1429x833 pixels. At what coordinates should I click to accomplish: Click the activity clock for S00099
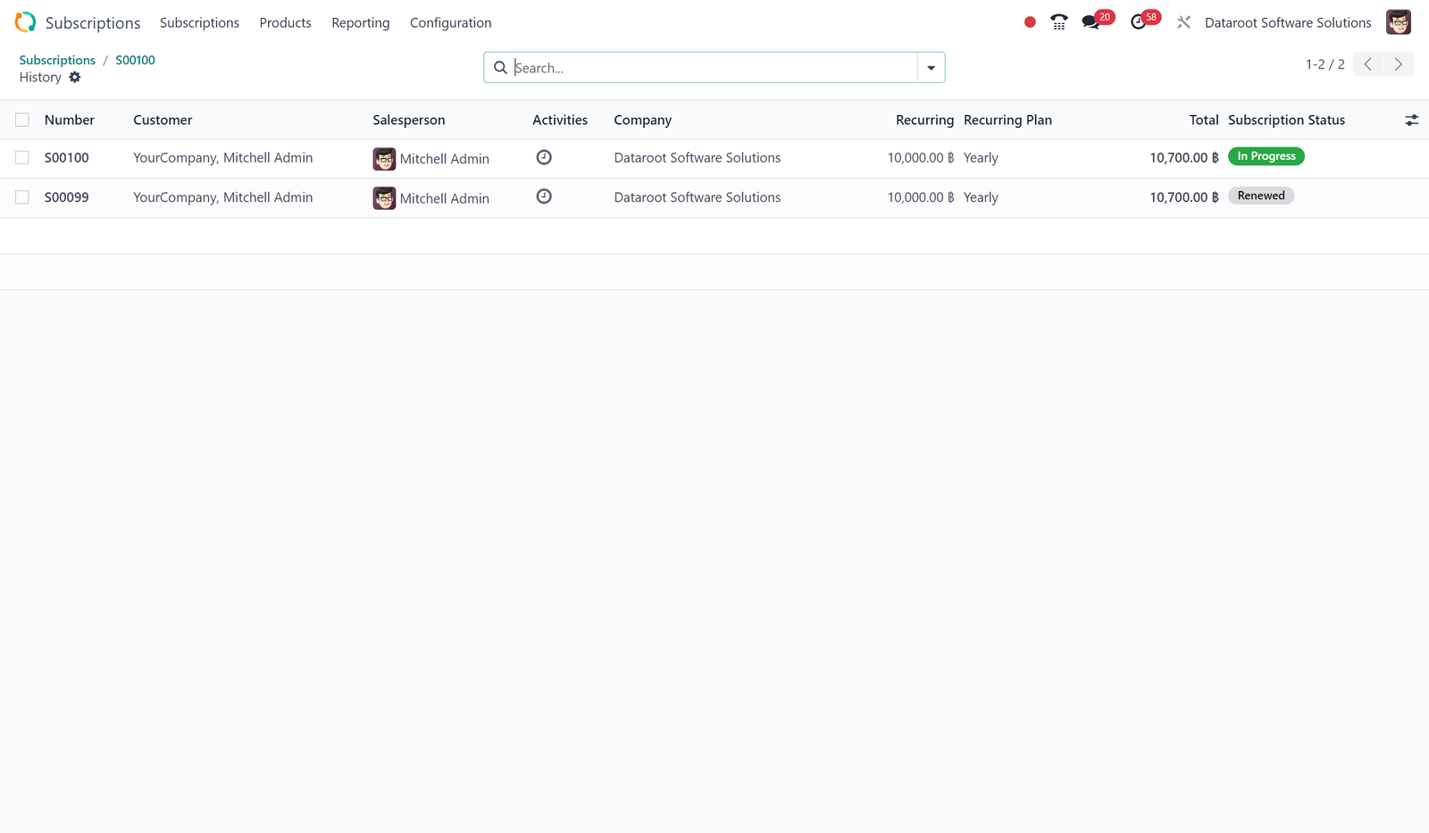pos(544,196)
